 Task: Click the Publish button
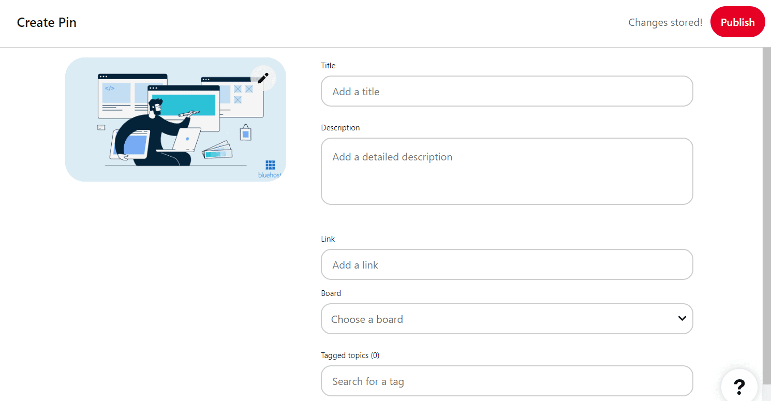[x=737, y=22]
